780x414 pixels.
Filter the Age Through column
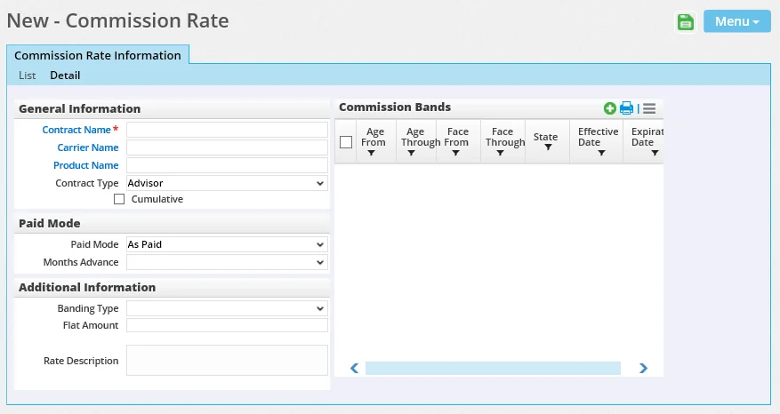coord(411,153)
